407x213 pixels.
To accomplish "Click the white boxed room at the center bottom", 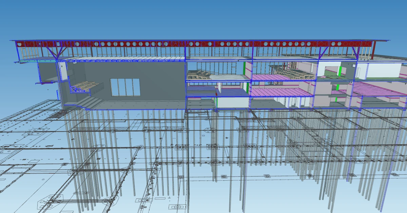I will 232,103.
